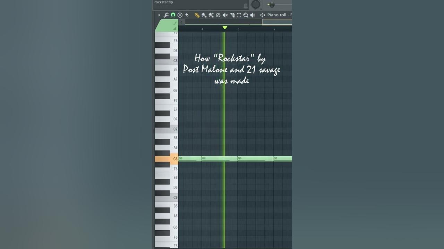Select the dashed-square Select tool

pyautogui.click(x=239, y=15)
